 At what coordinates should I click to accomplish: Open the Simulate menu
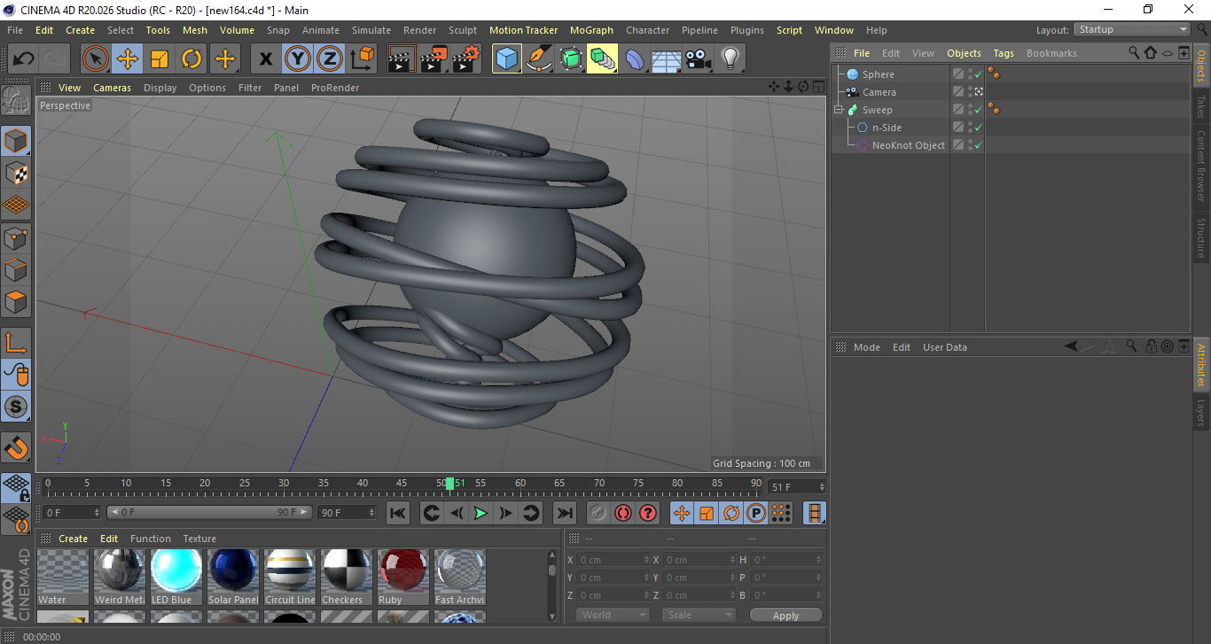371,30
